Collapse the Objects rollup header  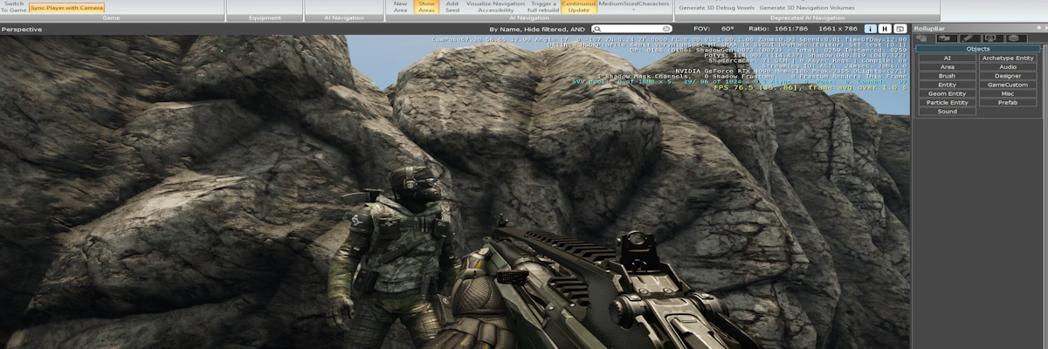[977, 49]
